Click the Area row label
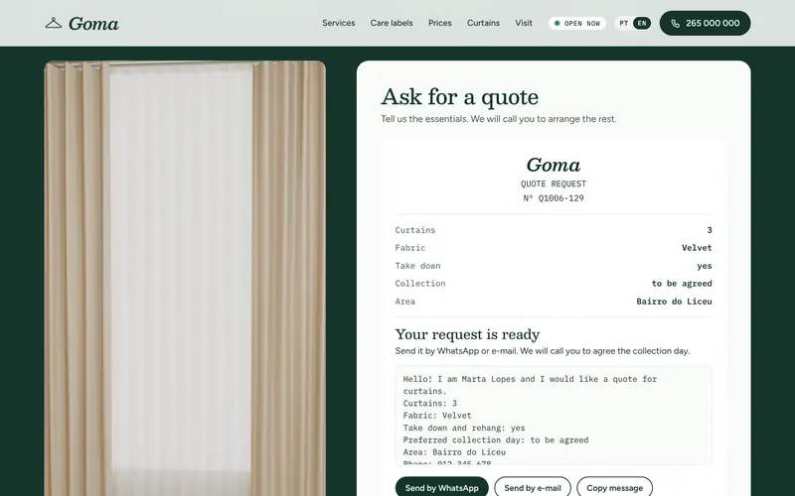Viewport: 795px width, 496px height. [404, 302]
